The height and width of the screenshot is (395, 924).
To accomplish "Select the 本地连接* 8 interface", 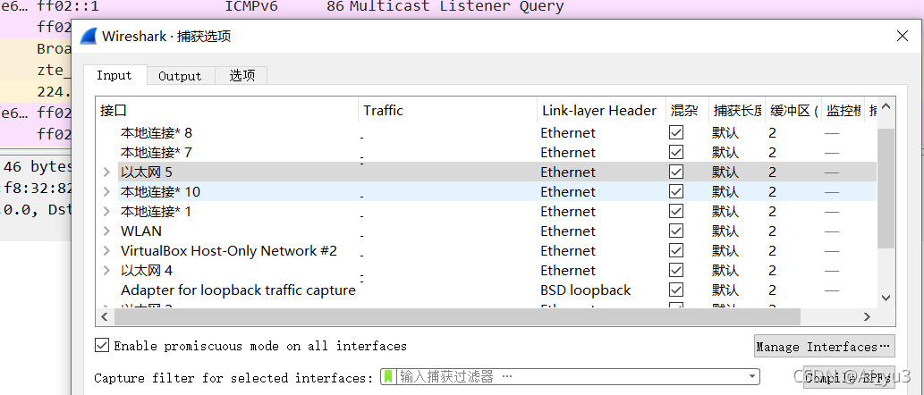I will tap(157, 132).
